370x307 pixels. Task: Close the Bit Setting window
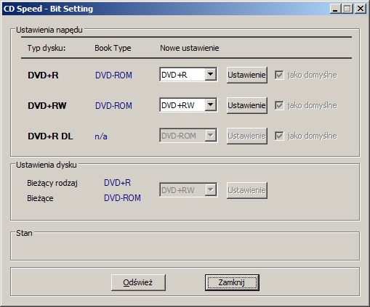[x=361, y=9]
